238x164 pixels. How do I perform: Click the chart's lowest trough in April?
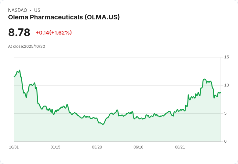pos(103,124)
